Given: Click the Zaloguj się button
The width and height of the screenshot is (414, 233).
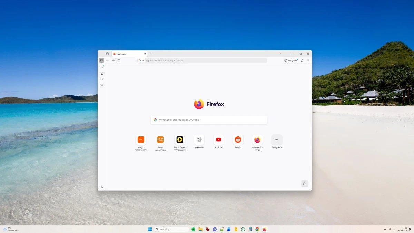Looking at the screenshot, I should point(290,60).
